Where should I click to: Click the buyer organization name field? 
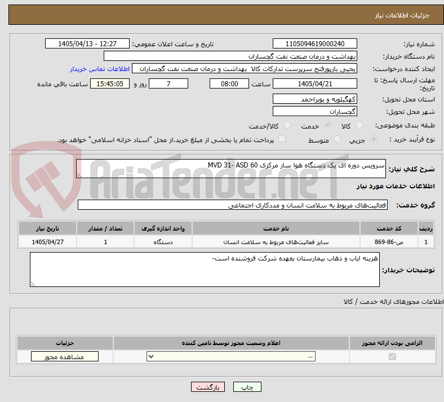point(230,56)
